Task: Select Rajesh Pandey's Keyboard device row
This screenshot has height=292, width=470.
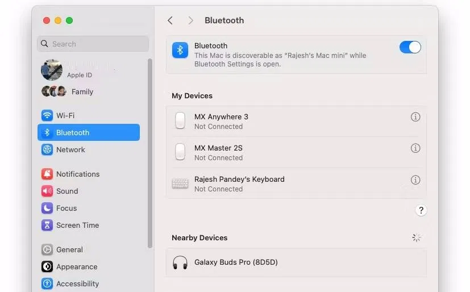Action: click(x=296, y=183)
